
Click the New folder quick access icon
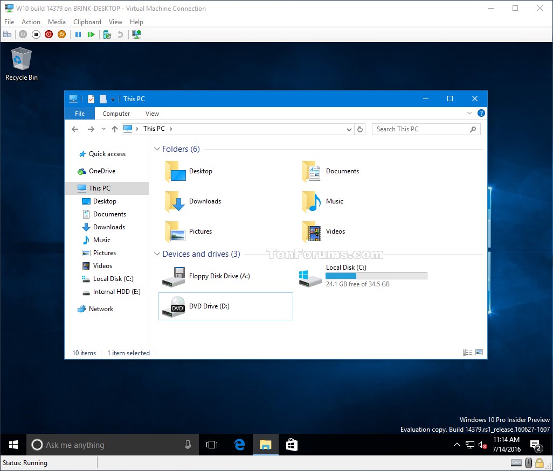(x=102, y=99)
